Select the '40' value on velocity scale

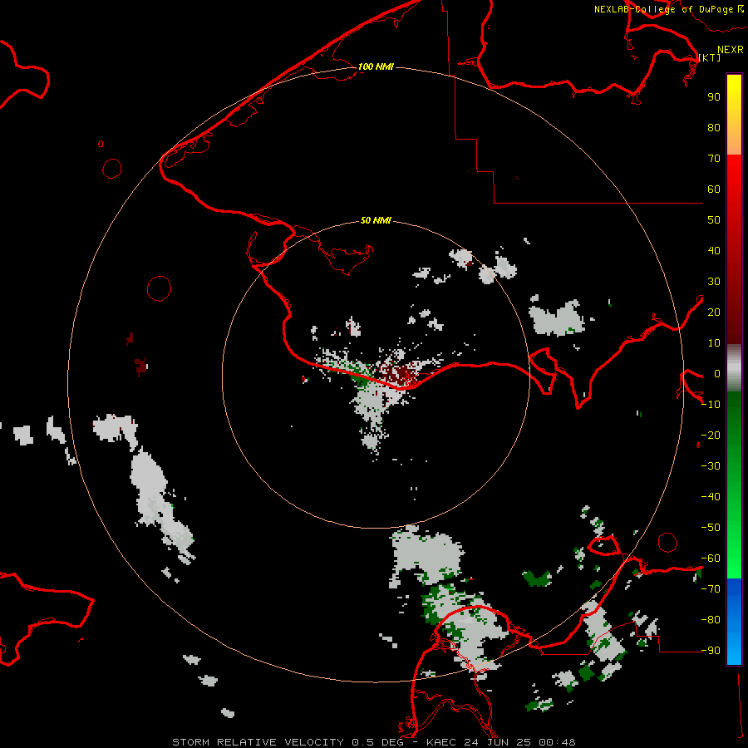(x=714, y=250)
